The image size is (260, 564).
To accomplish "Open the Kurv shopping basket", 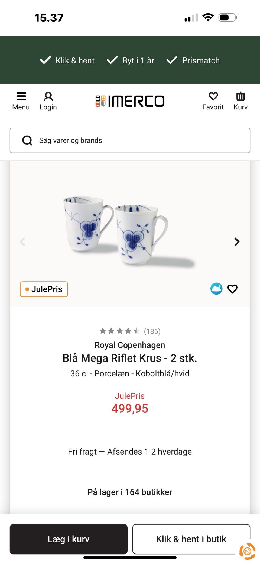I will click(x=240, y=100).
